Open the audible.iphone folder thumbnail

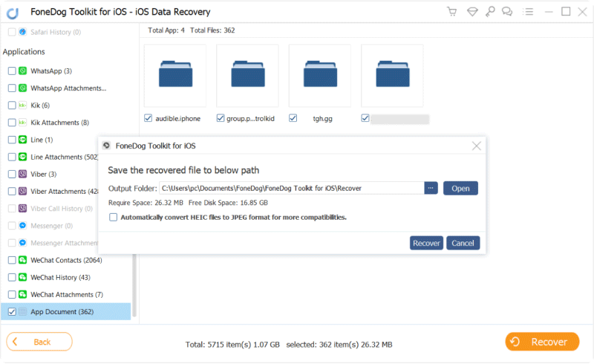pyautogui.click(x=175, y=76)
